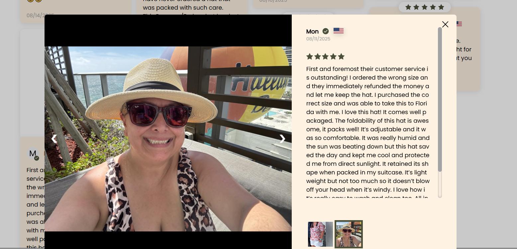This screenshot has height=249, width=517.
Task: Select the middle star in Mon's rating
Action: click(x=325, y=56)
